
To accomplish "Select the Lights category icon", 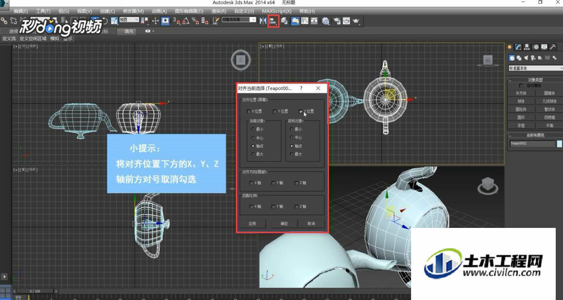I will tap(526, 58).
